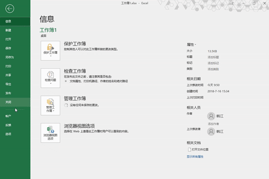Click the file icon beside 打开文件位置

click(189, 150)
